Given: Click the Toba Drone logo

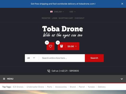Looking at the screenshot, I should tap(62, 32).
